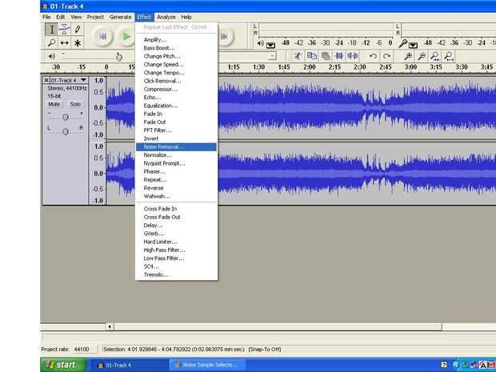Switch to 01-Track 4 taskbar button
Viewport: 496px width, 372px height.
coord(130,366)
